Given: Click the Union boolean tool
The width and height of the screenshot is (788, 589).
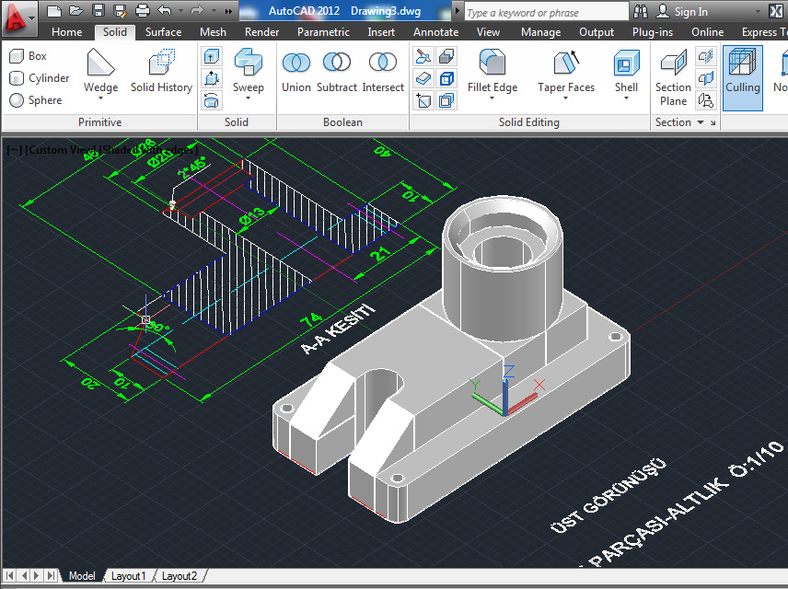Looking at the screenshot, I should point(295,71).
